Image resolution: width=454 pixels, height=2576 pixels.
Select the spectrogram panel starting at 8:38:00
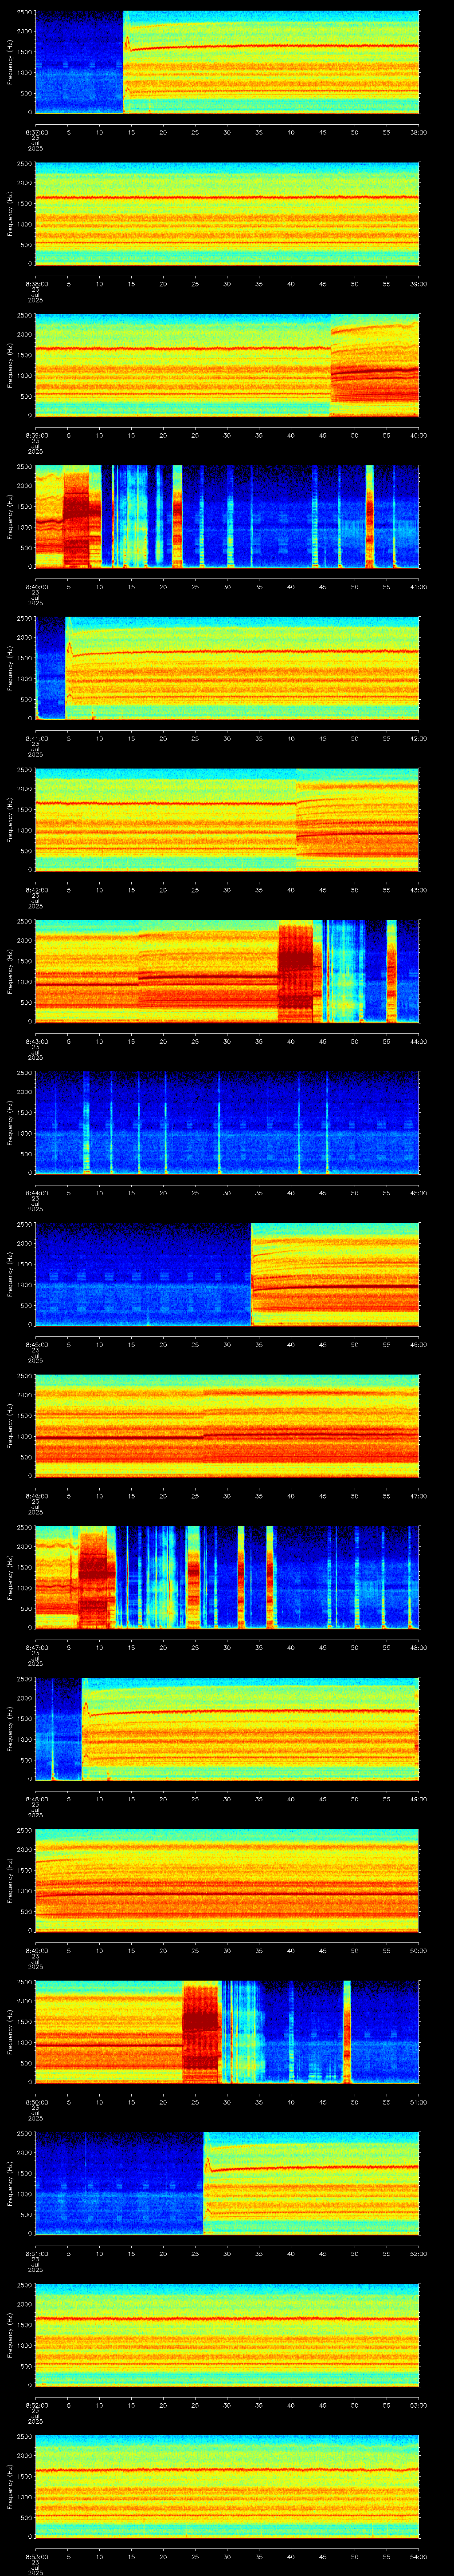(227, 214)
